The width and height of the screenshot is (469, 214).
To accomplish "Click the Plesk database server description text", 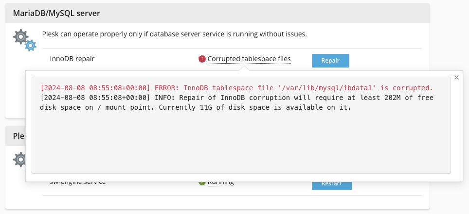I will coord(174,34).
